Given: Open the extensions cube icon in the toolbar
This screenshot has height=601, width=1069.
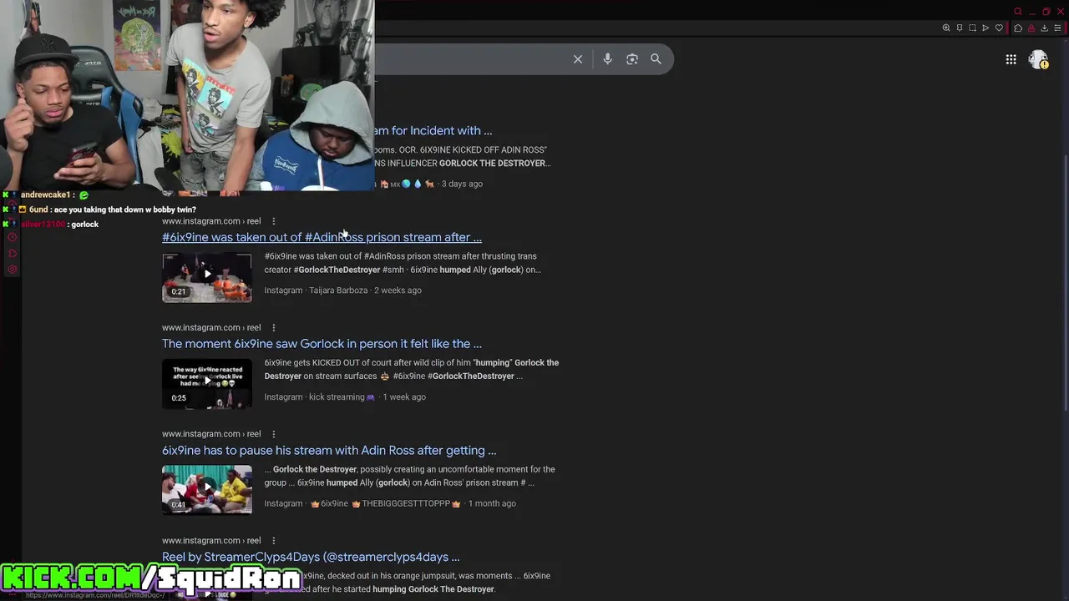Looking at the screenshot, I should [x=1018, y=28].
